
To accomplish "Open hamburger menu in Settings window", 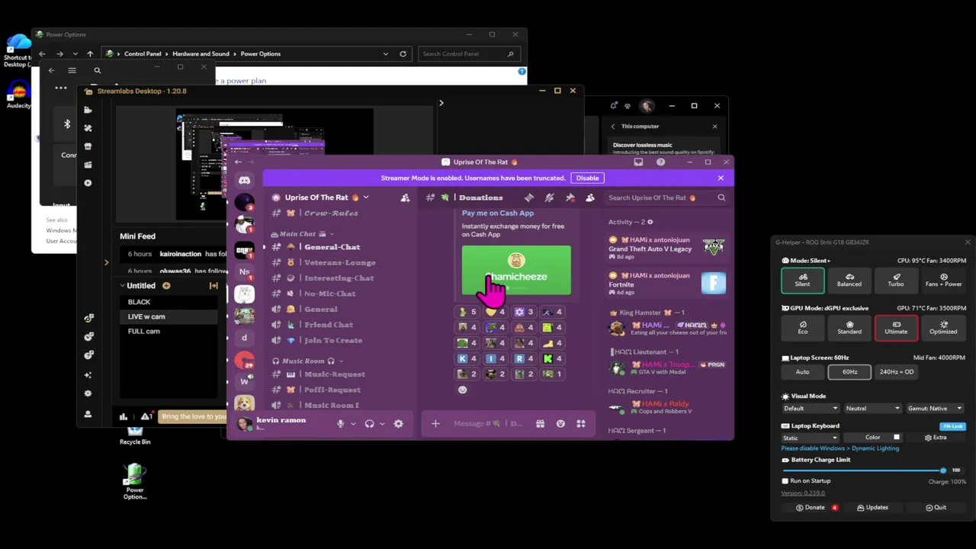I will tap(72, 70).
